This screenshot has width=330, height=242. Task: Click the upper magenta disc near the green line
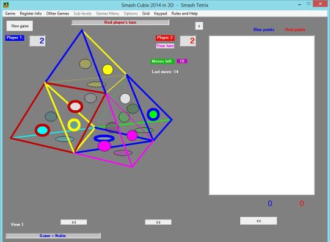point(132,135)
